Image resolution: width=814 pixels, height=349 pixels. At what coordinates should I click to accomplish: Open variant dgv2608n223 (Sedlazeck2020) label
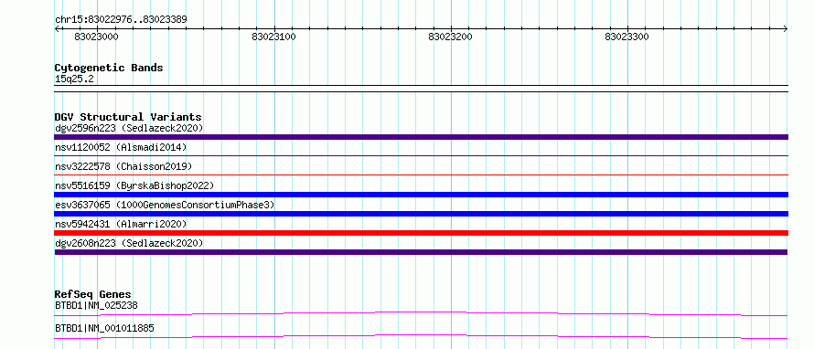(x=129, y=243)
